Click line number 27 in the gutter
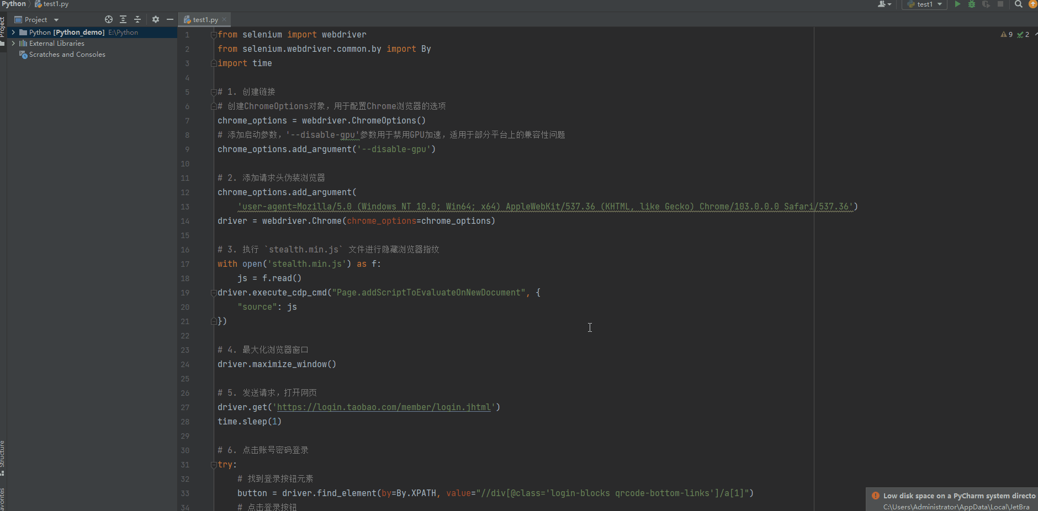The height and width of the screenshot is (511, 1038). (185, 407)
